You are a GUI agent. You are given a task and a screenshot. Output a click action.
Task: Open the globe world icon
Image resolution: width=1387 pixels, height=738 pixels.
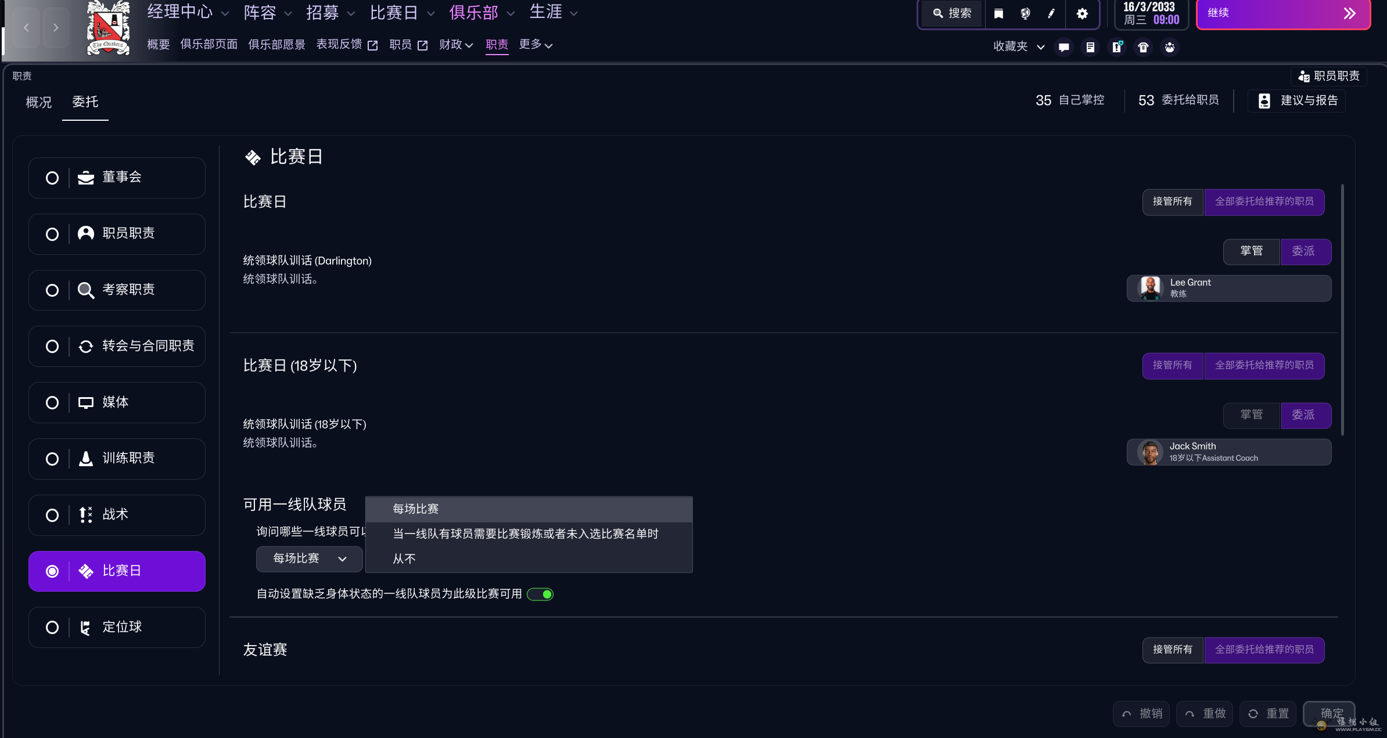point(1025,13)
